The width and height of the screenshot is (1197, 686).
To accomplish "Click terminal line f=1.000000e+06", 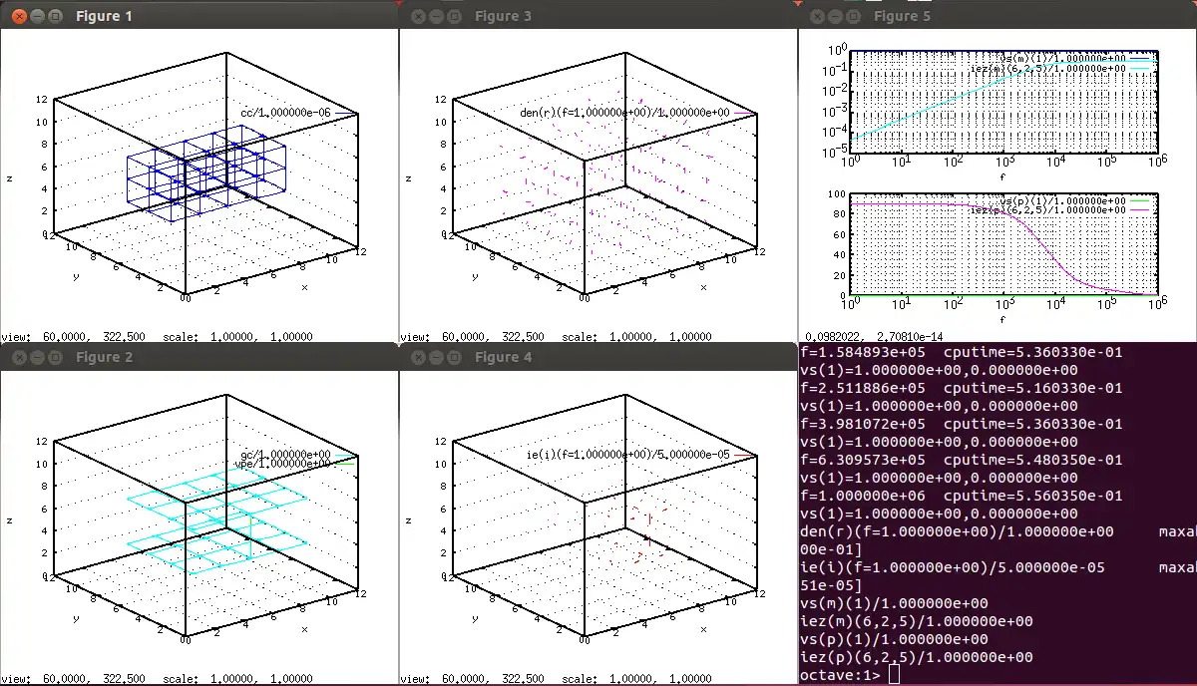I will point(962,496).
